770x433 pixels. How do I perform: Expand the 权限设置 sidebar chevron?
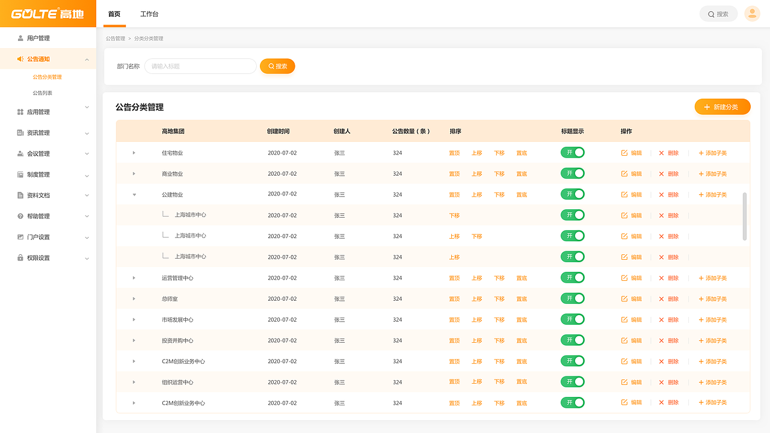[87, 258]
